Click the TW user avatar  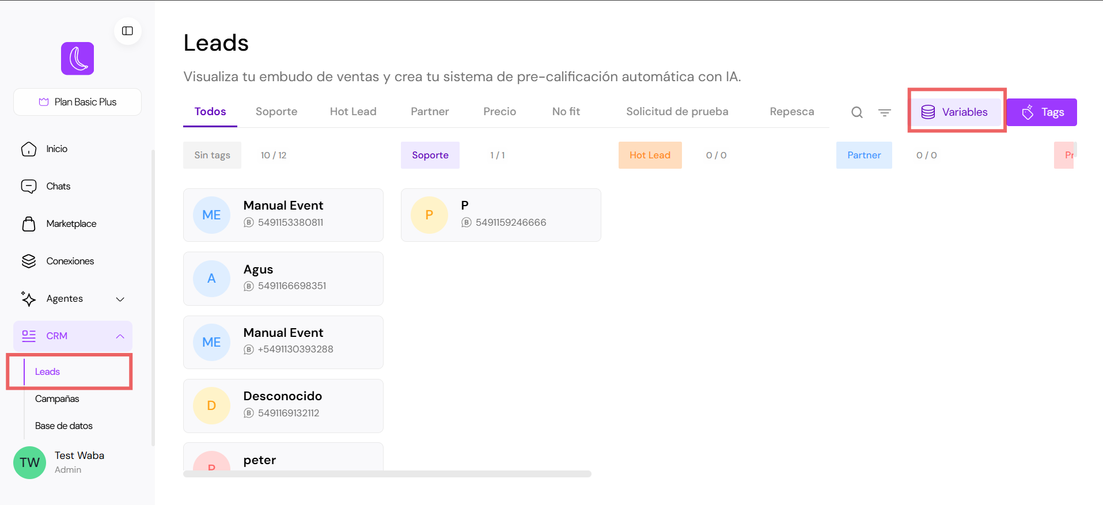click(30, 462)
